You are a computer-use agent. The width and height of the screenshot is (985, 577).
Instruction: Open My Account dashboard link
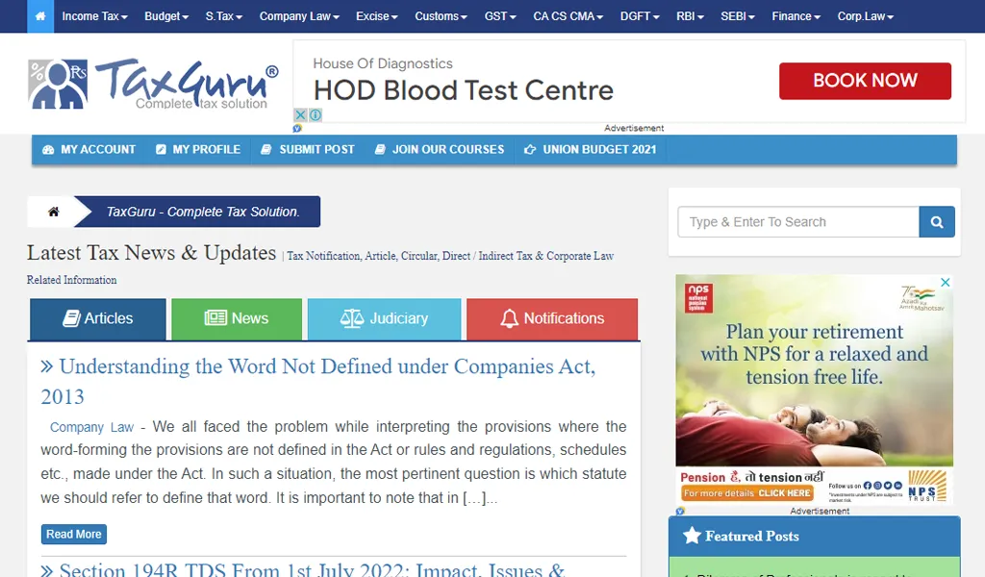pyautogui.click(x=88, y=149)
